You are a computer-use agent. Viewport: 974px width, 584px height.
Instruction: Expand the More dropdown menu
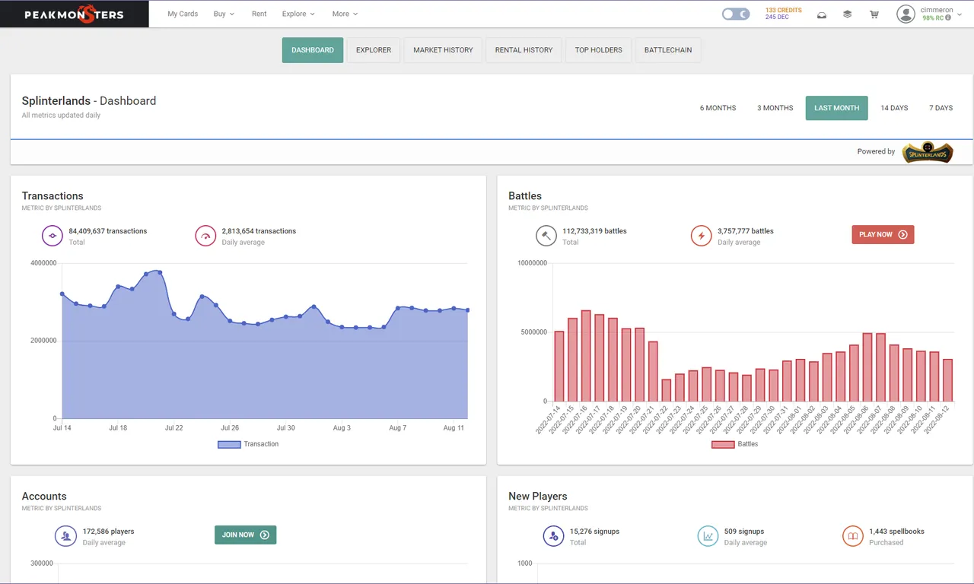click(345, 14)
